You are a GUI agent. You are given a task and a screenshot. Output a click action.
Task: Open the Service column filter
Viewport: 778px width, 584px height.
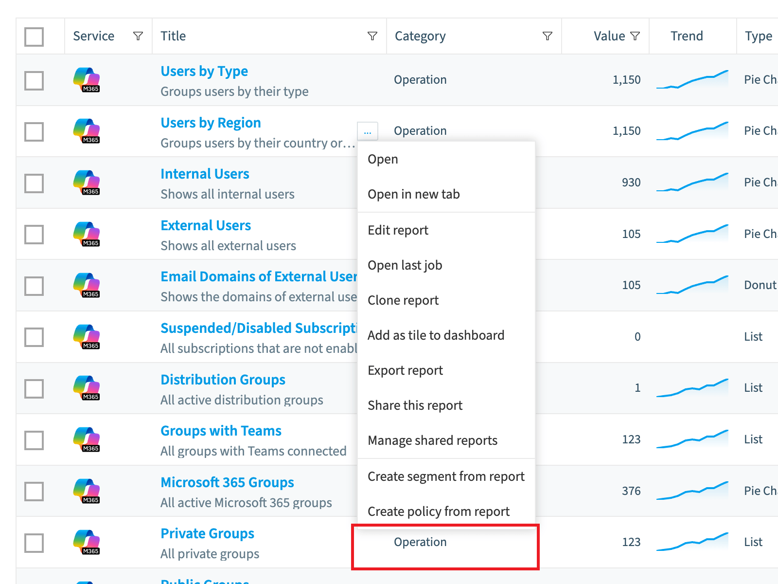[x=138, y=36]
